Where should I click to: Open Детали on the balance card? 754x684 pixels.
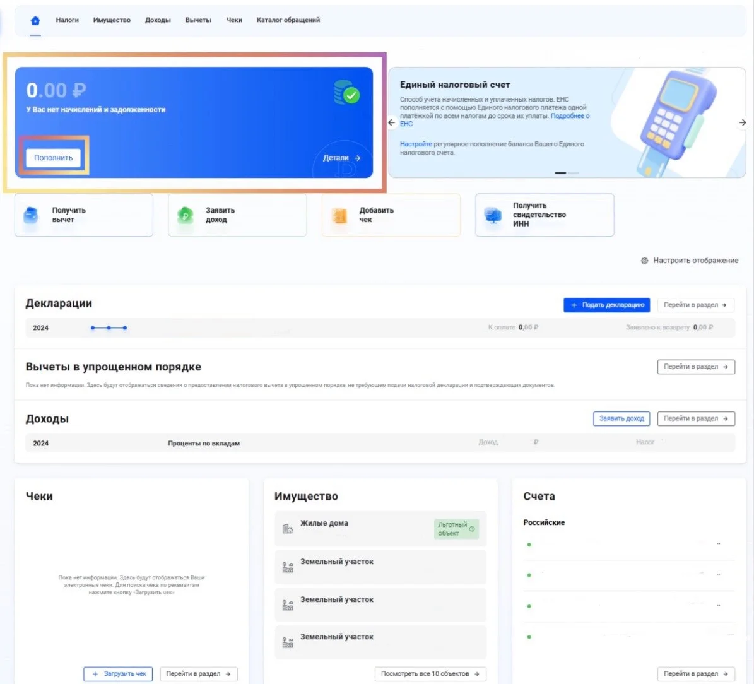[341, 158]
